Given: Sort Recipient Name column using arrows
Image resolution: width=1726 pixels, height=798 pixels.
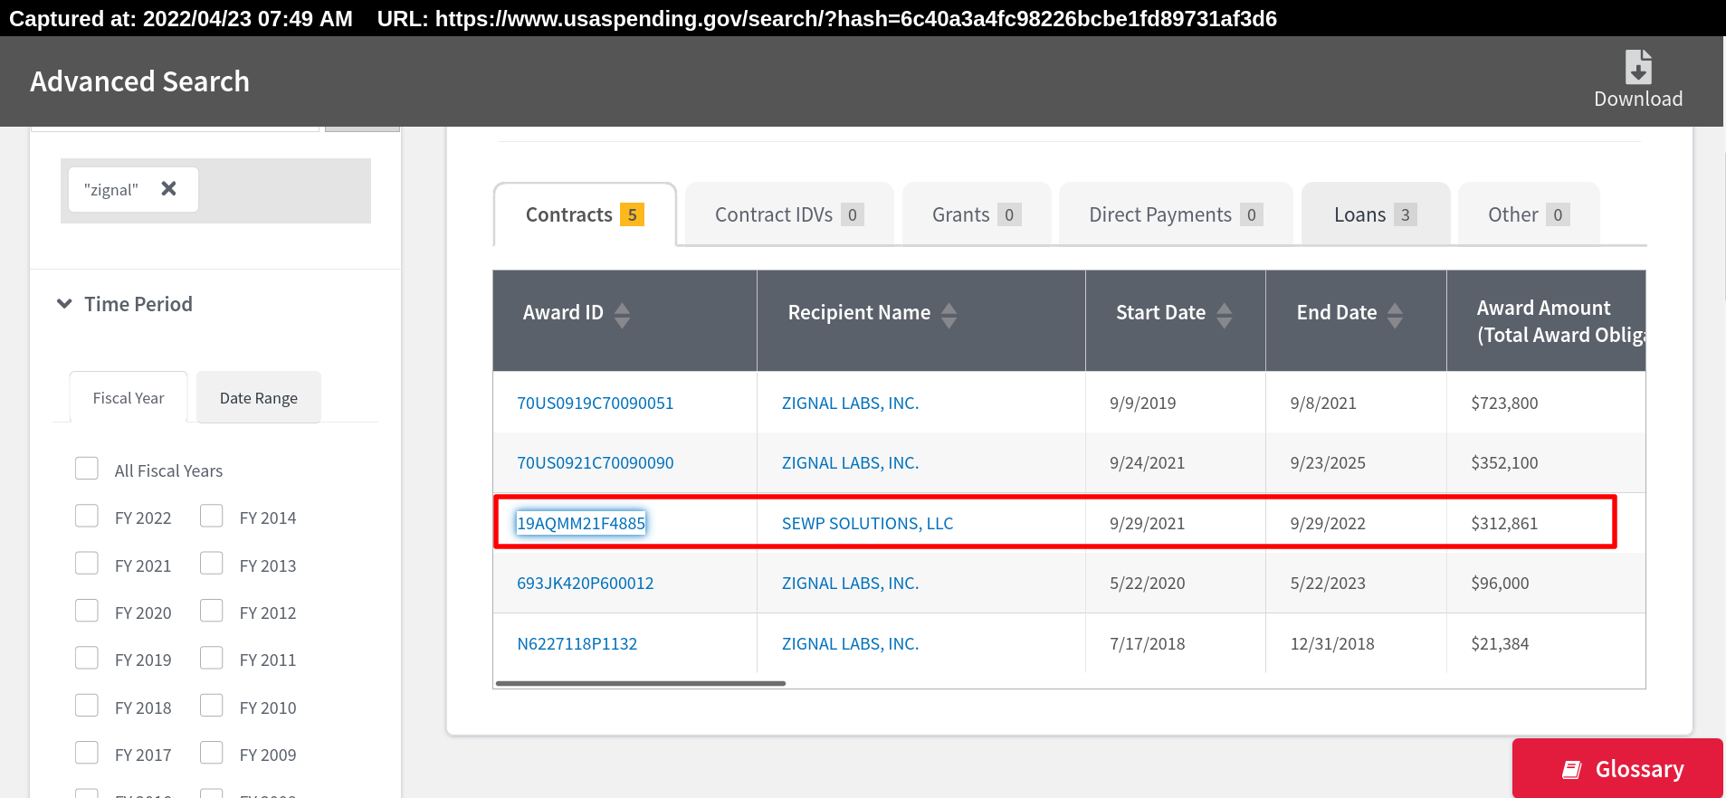Looking at the screenshot, I should pos(949,315).
